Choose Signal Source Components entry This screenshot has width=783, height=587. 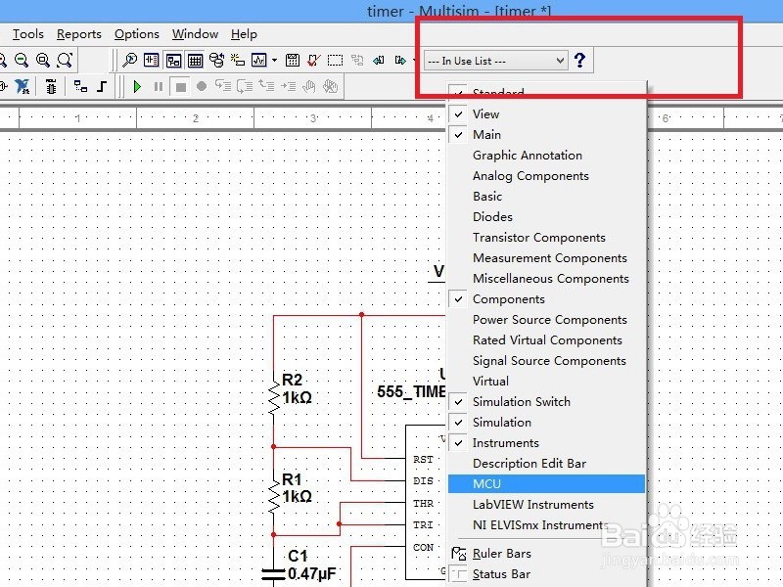tap(546, 361)
